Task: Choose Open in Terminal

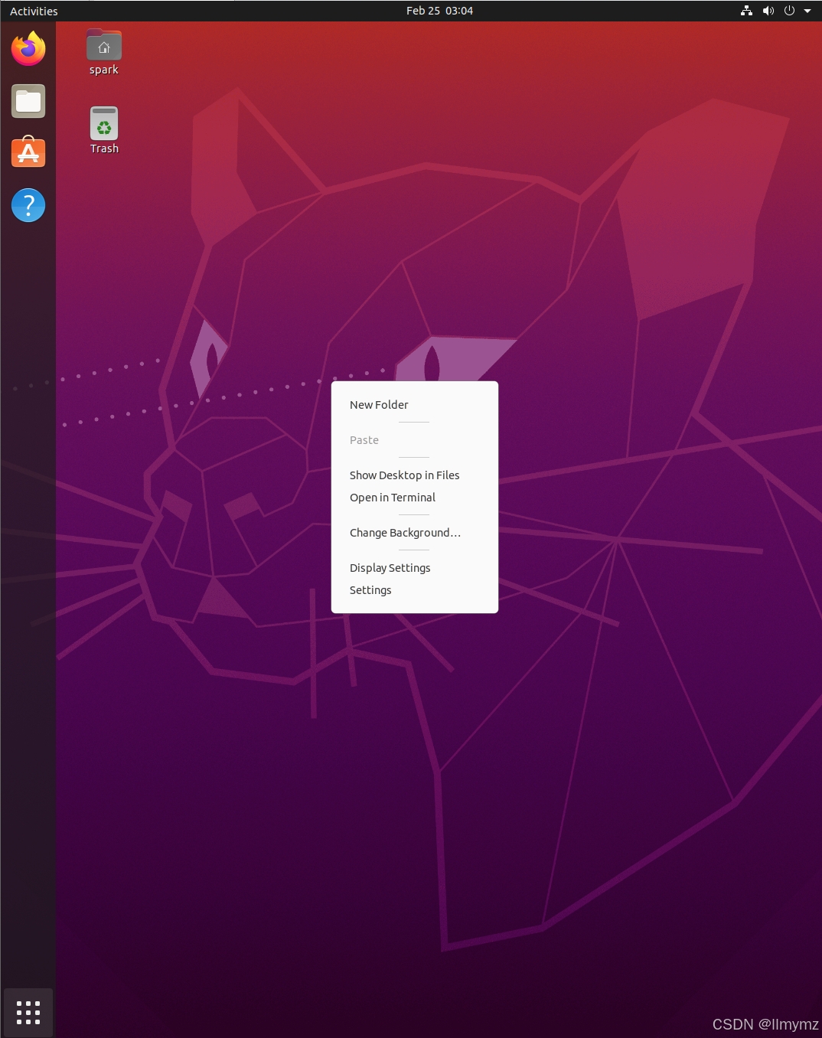Action: [x=415, y=498]
